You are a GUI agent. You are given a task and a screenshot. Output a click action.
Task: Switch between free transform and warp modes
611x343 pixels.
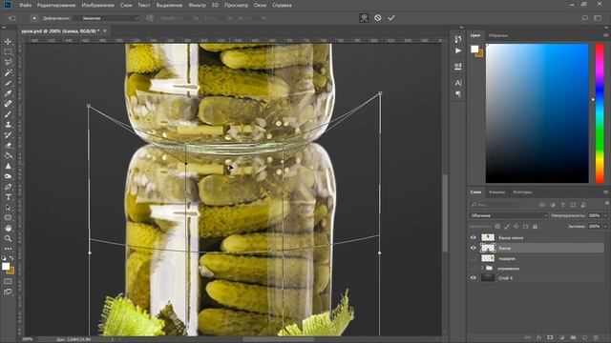point(364,18)
